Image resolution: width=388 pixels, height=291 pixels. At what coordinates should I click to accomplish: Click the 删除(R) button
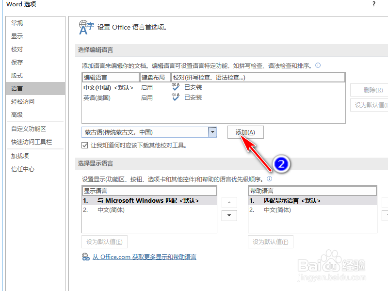(369, 90)
